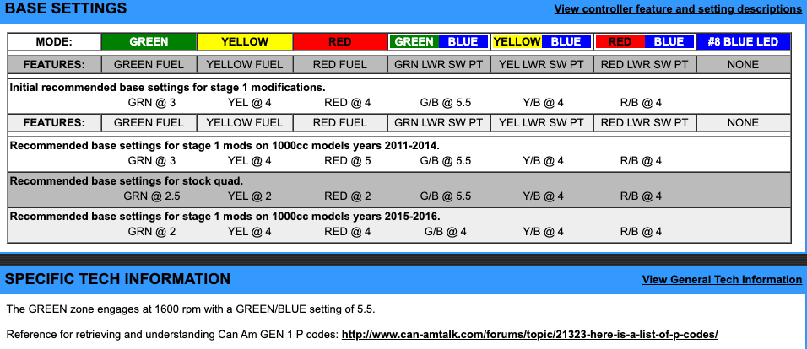Click the solid GREEN mode cell

point(149,41)
